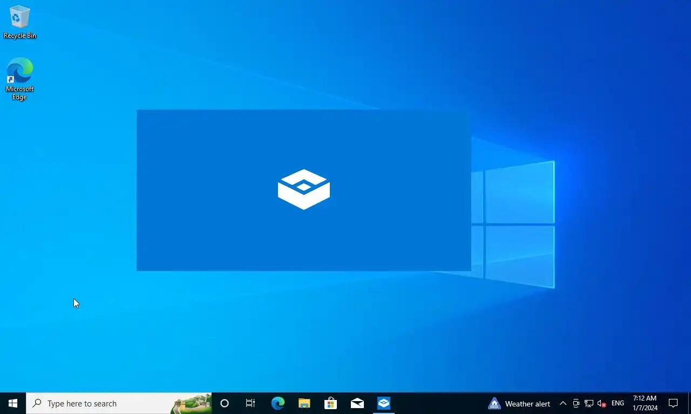691x414 pixels.
Task: Click the Meet Now tray icon
Action: [x=576, y=403]
